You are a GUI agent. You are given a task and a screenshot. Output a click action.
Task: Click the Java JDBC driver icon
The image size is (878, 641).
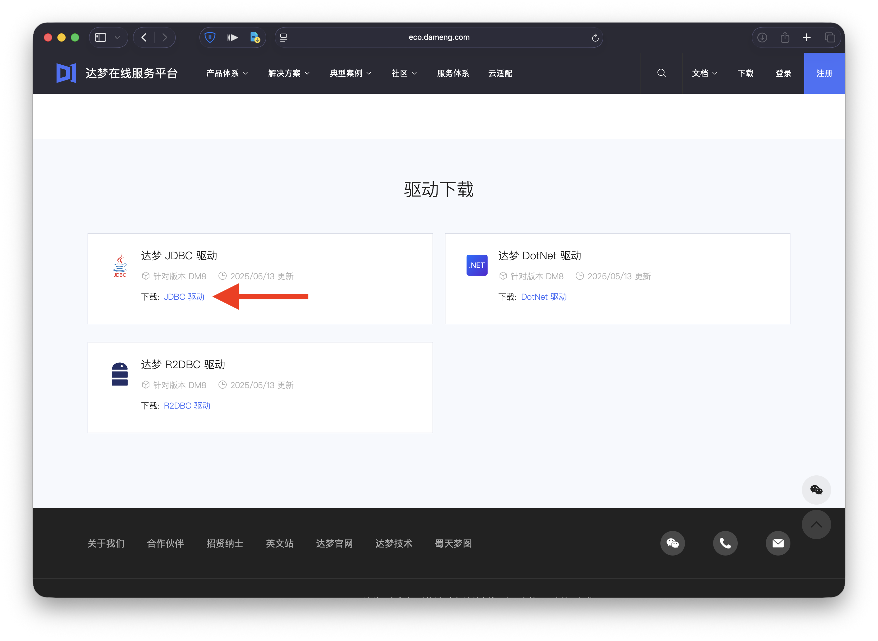(119, 265)
